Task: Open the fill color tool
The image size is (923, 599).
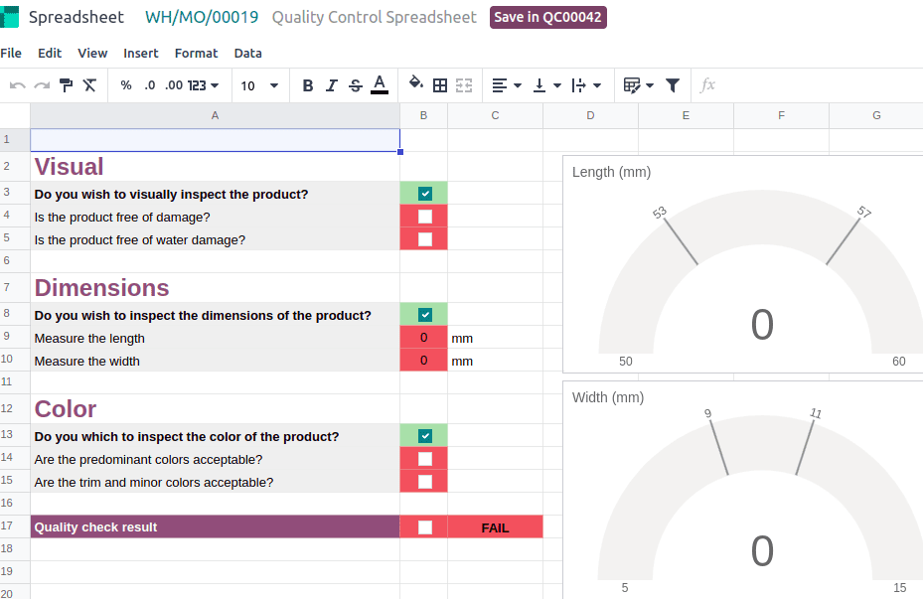Action: (x=416, y=85)
